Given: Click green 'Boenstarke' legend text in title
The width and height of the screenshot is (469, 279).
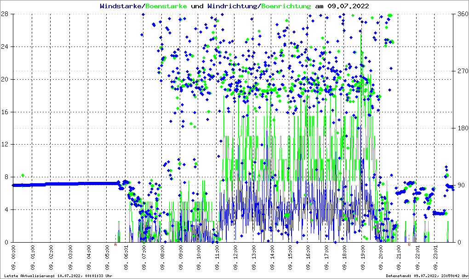Looking at the screenshot, I should point(166,6).
